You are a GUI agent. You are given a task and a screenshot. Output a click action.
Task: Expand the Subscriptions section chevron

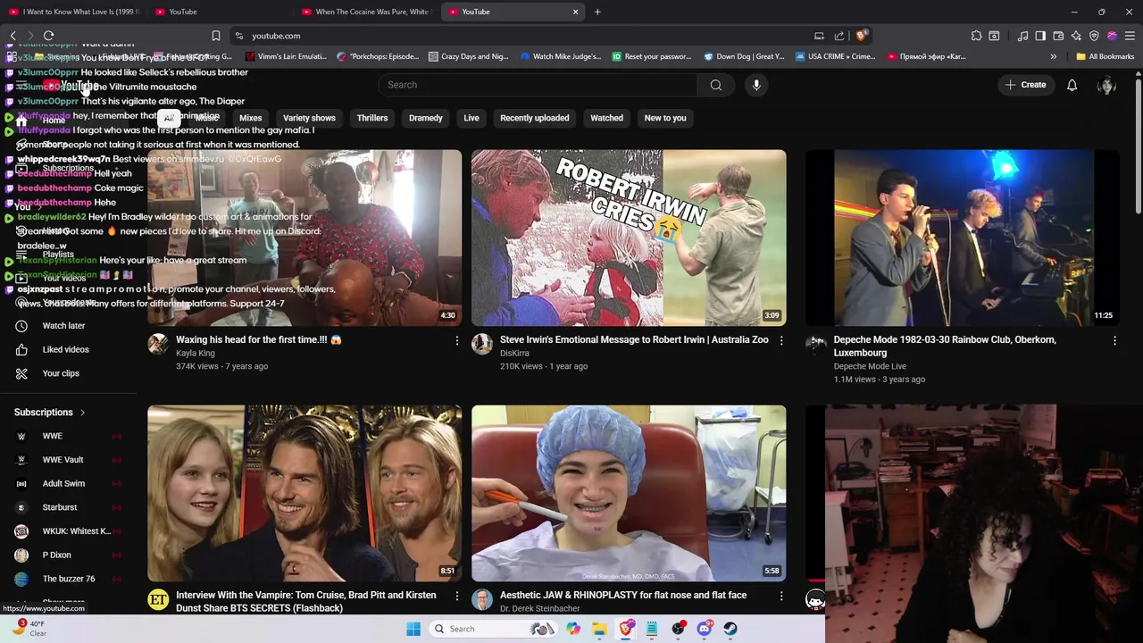(x=82, y=413)
